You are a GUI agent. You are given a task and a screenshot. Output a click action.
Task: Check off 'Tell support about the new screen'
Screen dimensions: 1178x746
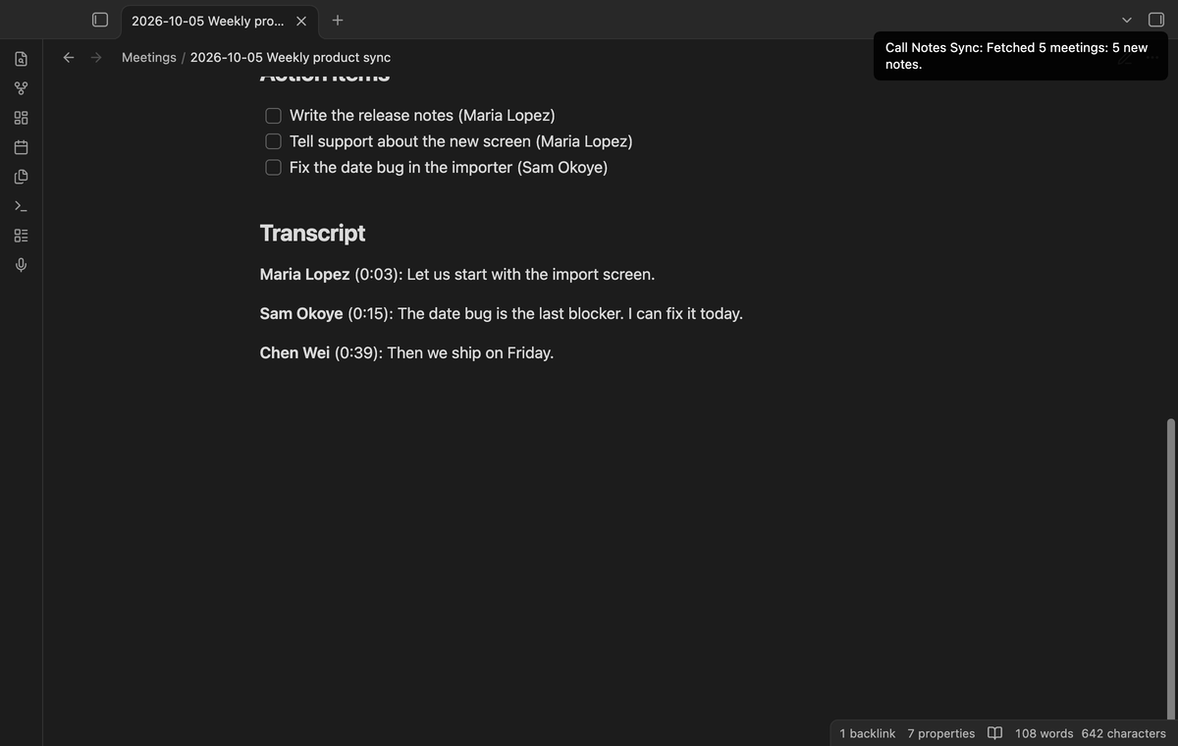coord(274,141)
